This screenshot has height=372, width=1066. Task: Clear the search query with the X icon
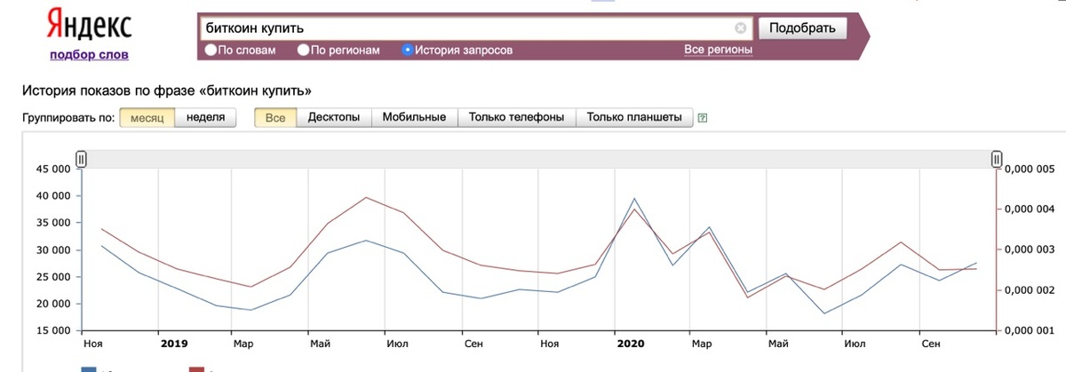741,28
